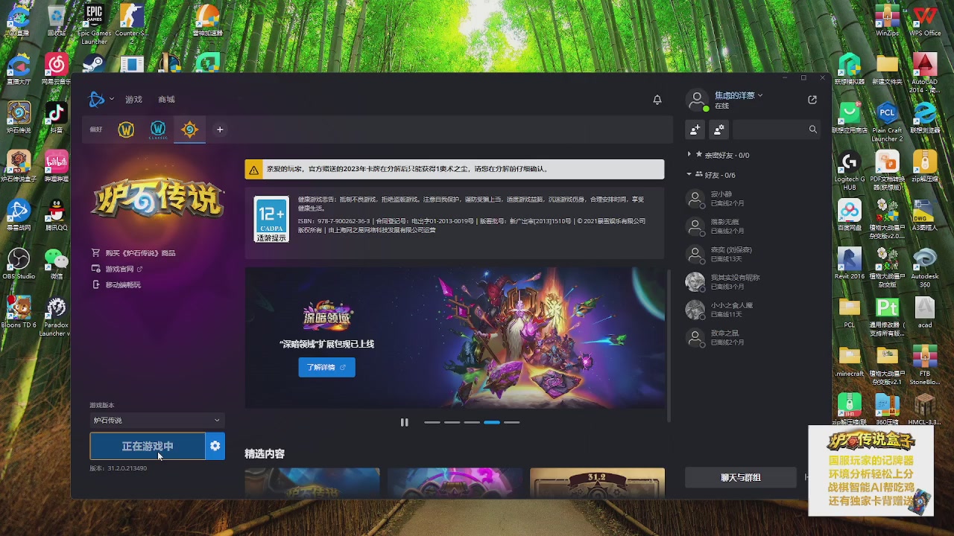Image resolution: width=954 pixels, height=536 pixels.
Task: Select friend 我其实没有昵称
Action: [x=753, y=282]
